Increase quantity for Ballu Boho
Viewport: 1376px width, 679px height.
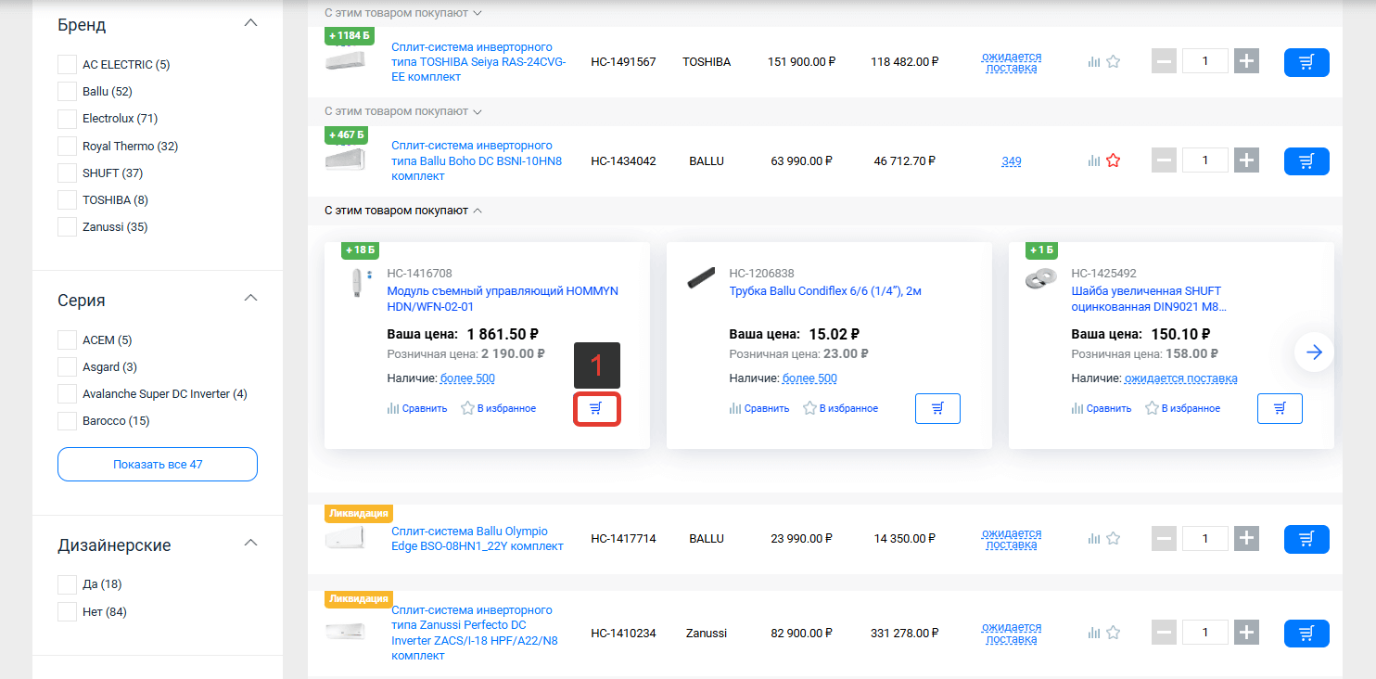tap(1247, 160)
